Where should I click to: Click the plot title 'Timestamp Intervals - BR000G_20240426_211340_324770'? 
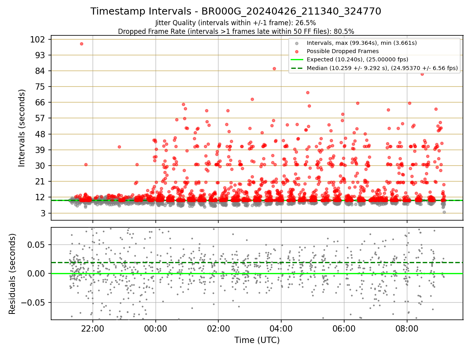[236, 11]
